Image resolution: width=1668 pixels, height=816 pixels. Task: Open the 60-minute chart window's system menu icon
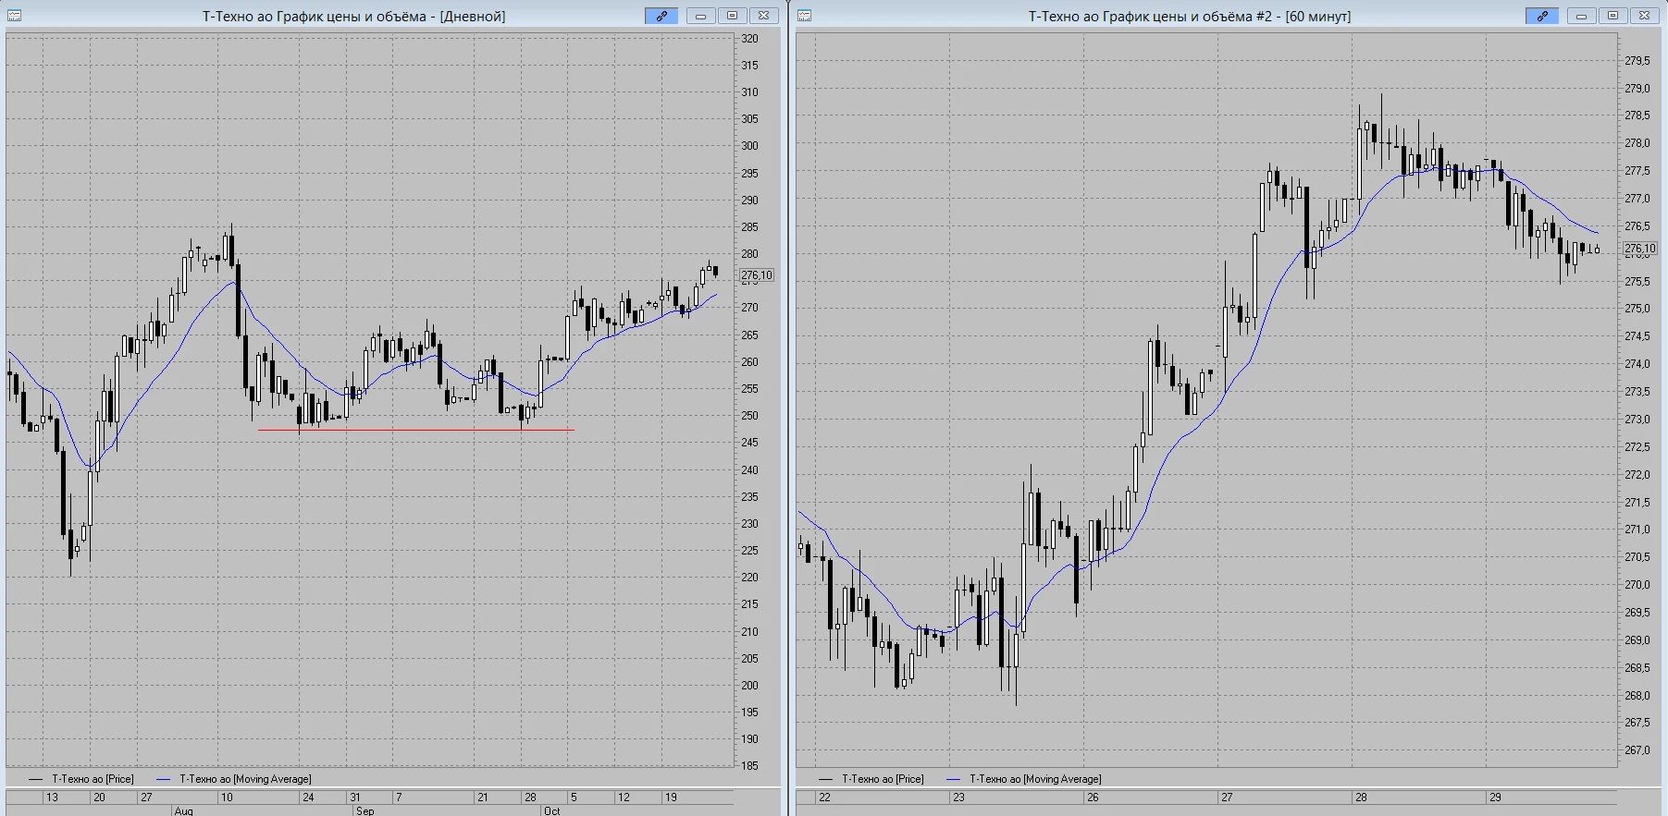(804, 16)
